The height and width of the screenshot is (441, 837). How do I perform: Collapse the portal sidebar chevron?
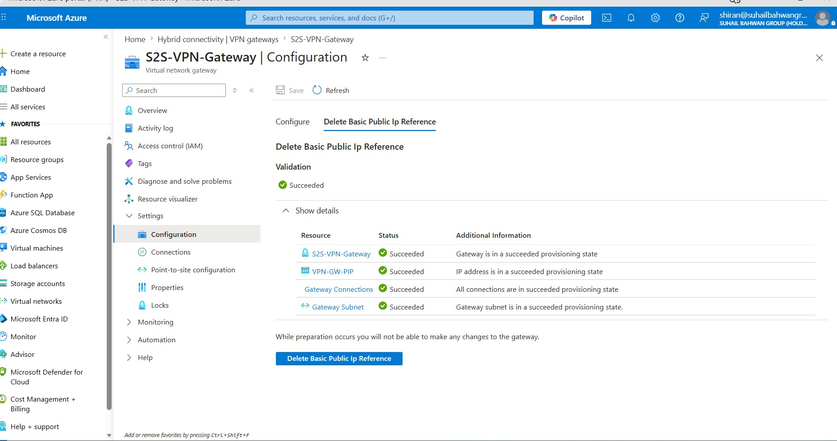106,37
